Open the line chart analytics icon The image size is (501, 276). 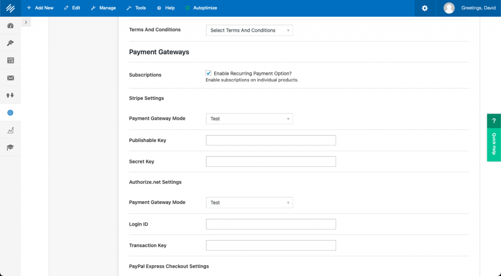(x=10, y=130)
